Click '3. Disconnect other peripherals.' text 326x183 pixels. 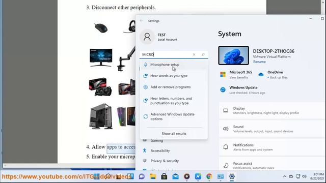point(121,8)
